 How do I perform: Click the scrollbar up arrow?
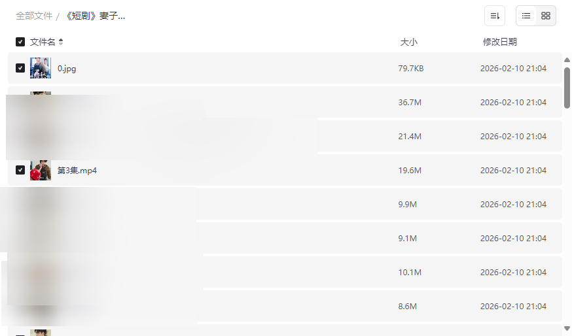coord(567,60)
